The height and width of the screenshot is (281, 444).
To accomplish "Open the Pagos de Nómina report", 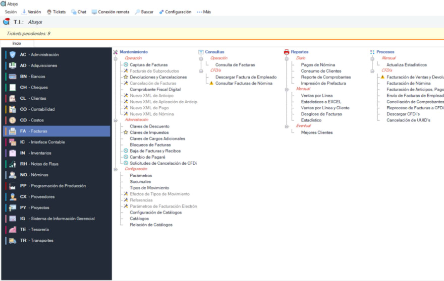I will click(x=318, y=65).
